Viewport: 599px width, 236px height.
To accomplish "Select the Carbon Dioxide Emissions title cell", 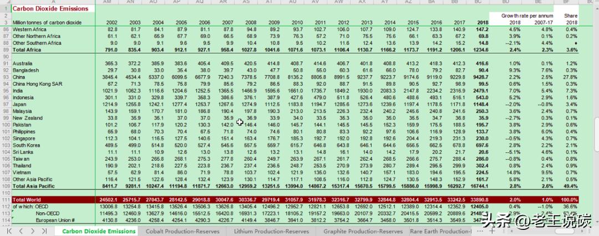I will [x=53, y=8].
